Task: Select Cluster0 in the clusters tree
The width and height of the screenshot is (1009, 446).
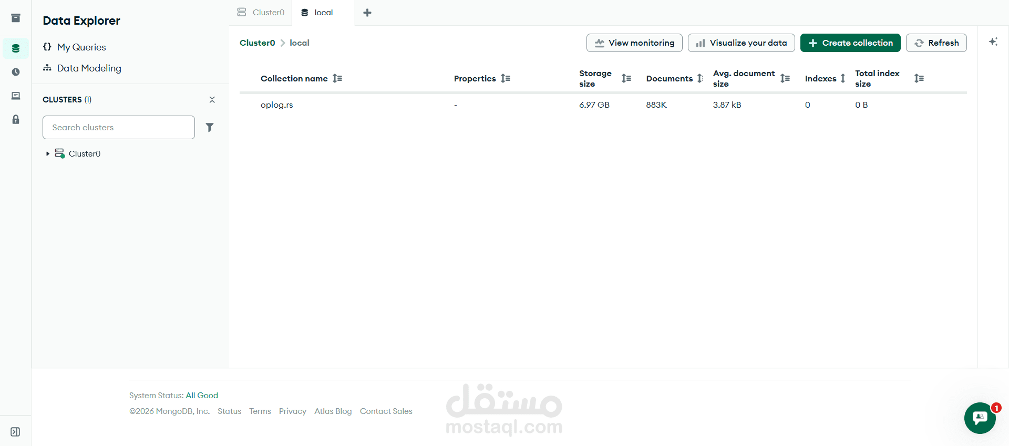Action: (x=84, y=154)
